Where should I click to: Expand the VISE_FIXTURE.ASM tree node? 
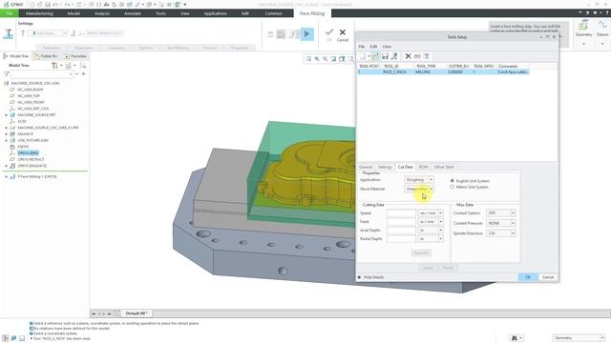point(7,140)
